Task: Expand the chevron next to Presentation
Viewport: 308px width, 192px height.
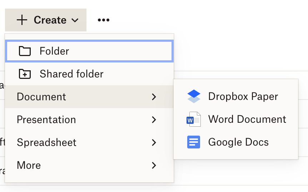Action: point(154,120)
